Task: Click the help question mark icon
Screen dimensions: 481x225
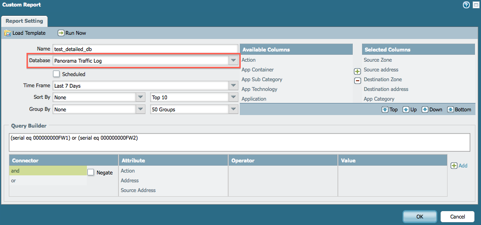Action: (x=466, y=5)
